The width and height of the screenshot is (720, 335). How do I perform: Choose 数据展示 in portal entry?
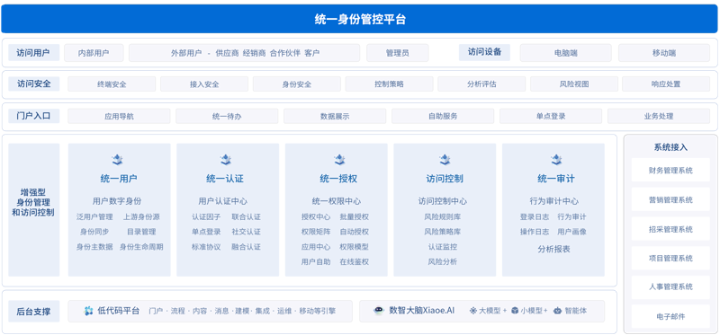tap(335, 116)
